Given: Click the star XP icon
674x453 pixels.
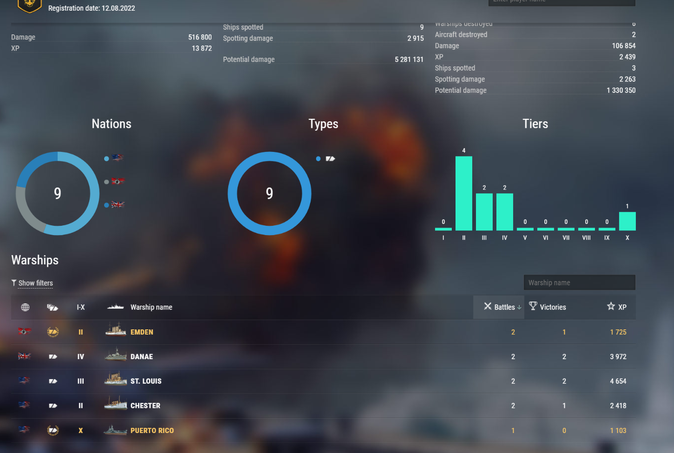Looking at the screenshot, I should coord(611,306).
